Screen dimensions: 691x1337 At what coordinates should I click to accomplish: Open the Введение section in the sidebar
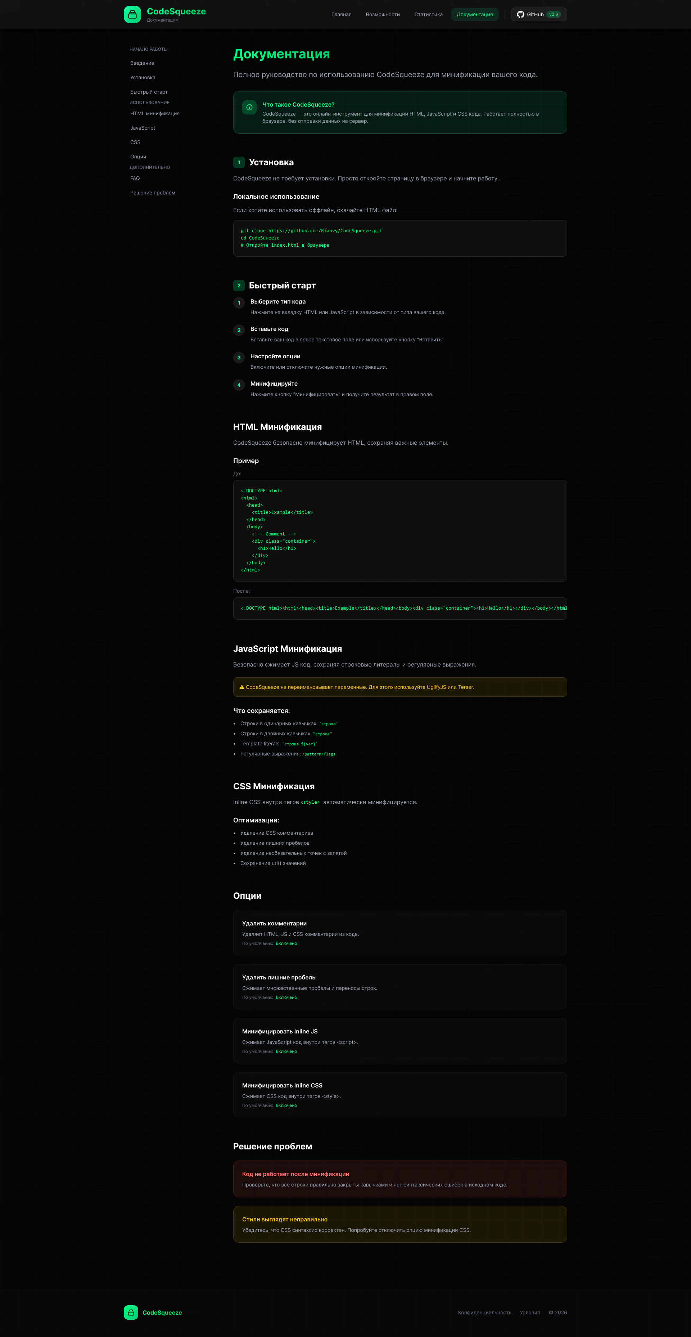coord(142,63)
